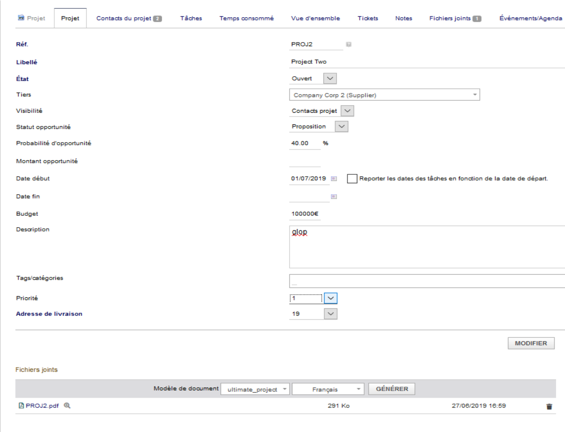The image size is (565, 432).
Task: Click the Fichiers joints section heading
Action: click(36, 370)
